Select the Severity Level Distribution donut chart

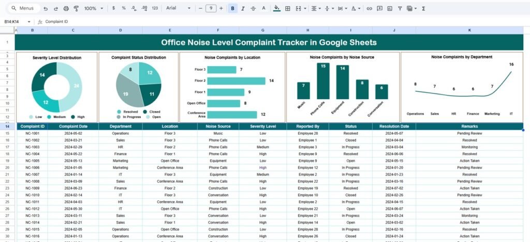[57, 87]
